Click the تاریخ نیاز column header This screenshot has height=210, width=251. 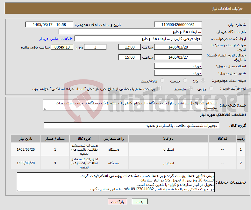pos(25,139)
